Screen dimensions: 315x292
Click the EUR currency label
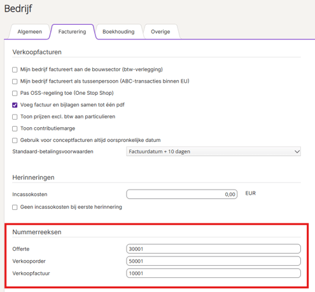[x=251, y=193]
